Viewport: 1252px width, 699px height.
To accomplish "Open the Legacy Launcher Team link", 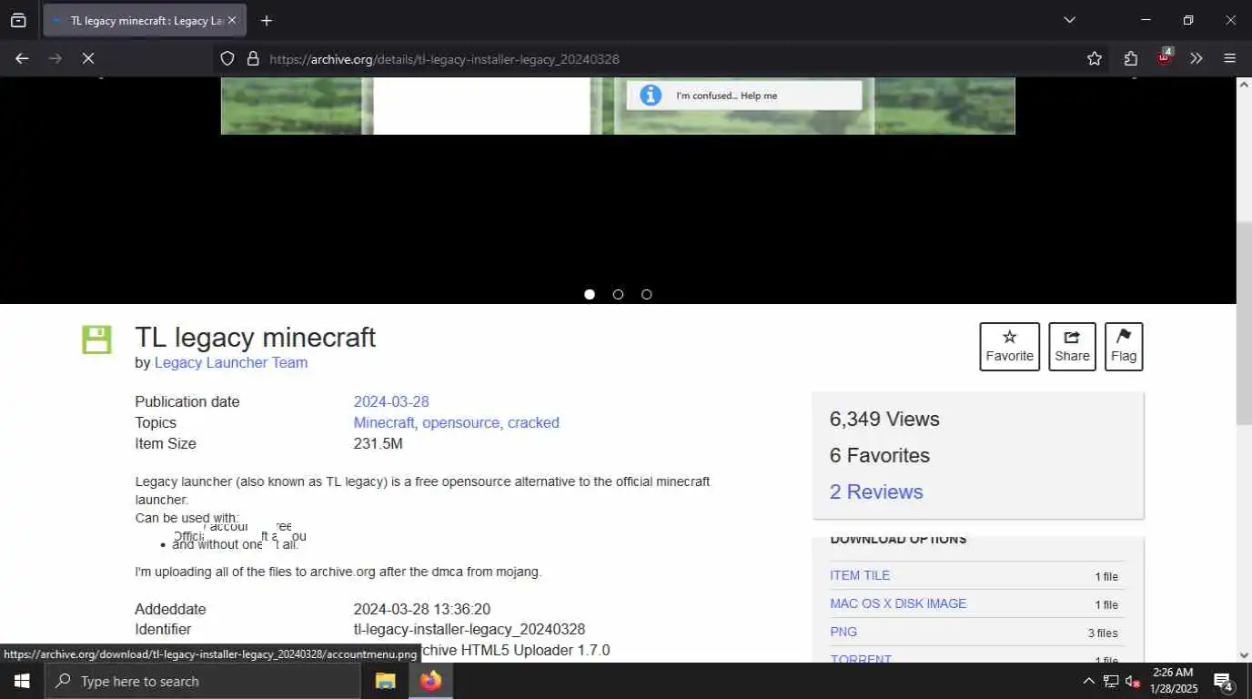I will tap(231, 362).
